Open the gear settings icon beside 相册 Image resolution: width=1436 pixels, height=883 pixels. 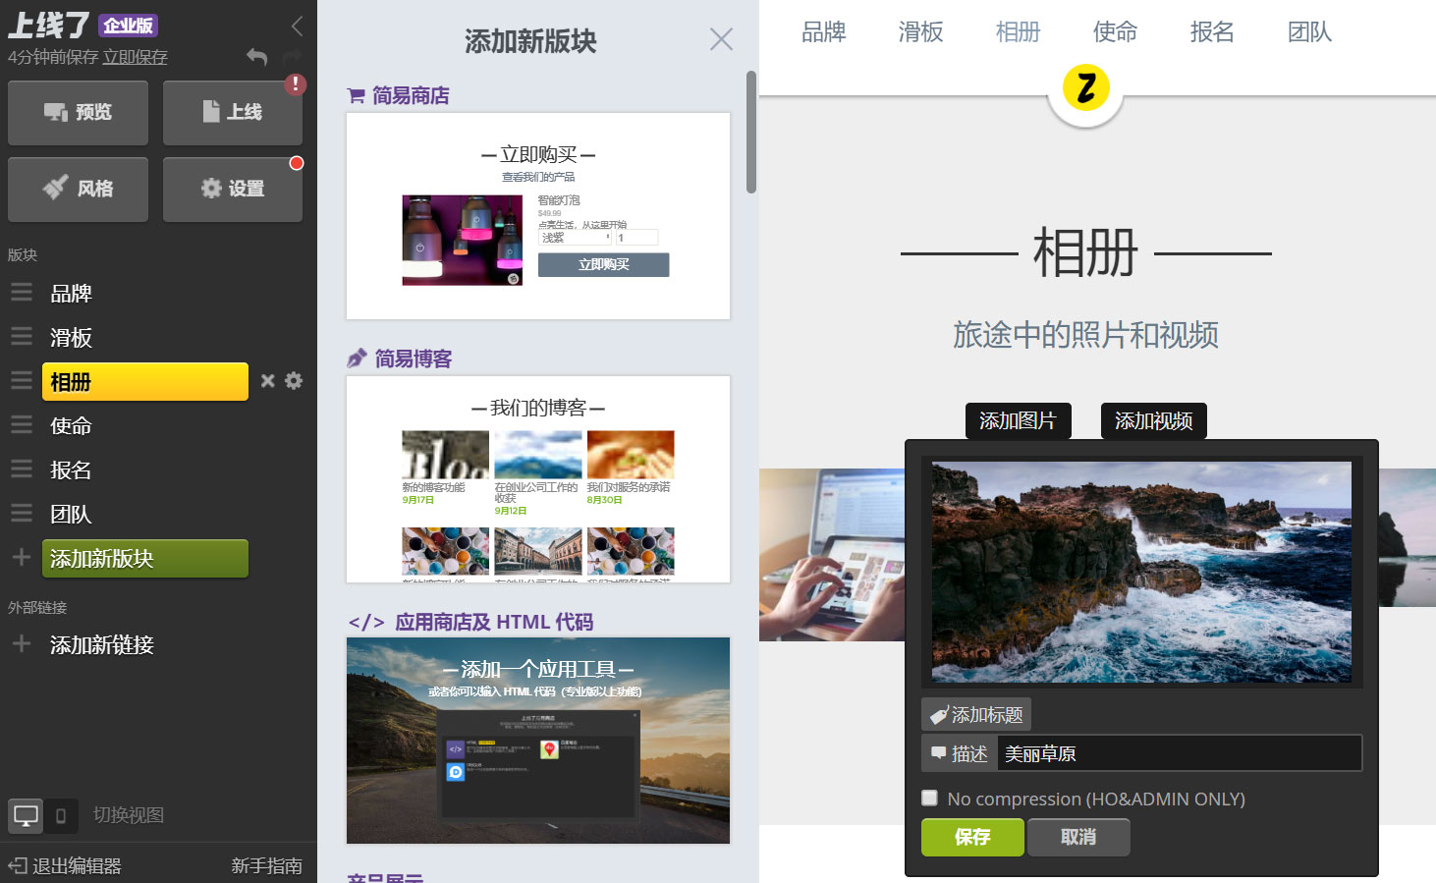293,381
